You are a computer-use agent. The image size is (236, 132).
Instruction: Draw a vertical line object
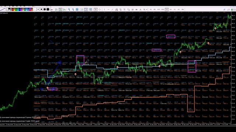pyautogui.click(x=104, y=10)
